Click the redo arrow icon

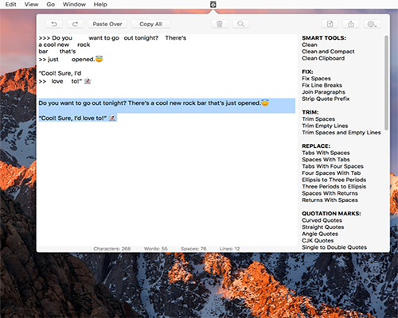click(x=75, y=24)
